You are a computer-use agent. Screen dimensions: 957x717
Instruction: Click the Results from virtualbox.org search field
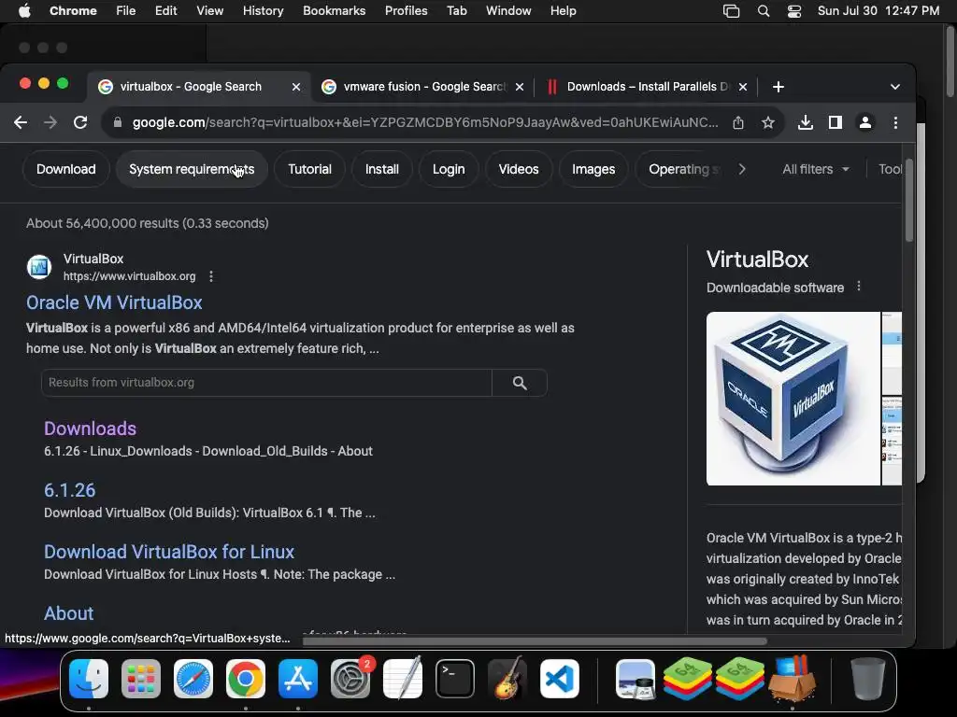click(266, 383)
